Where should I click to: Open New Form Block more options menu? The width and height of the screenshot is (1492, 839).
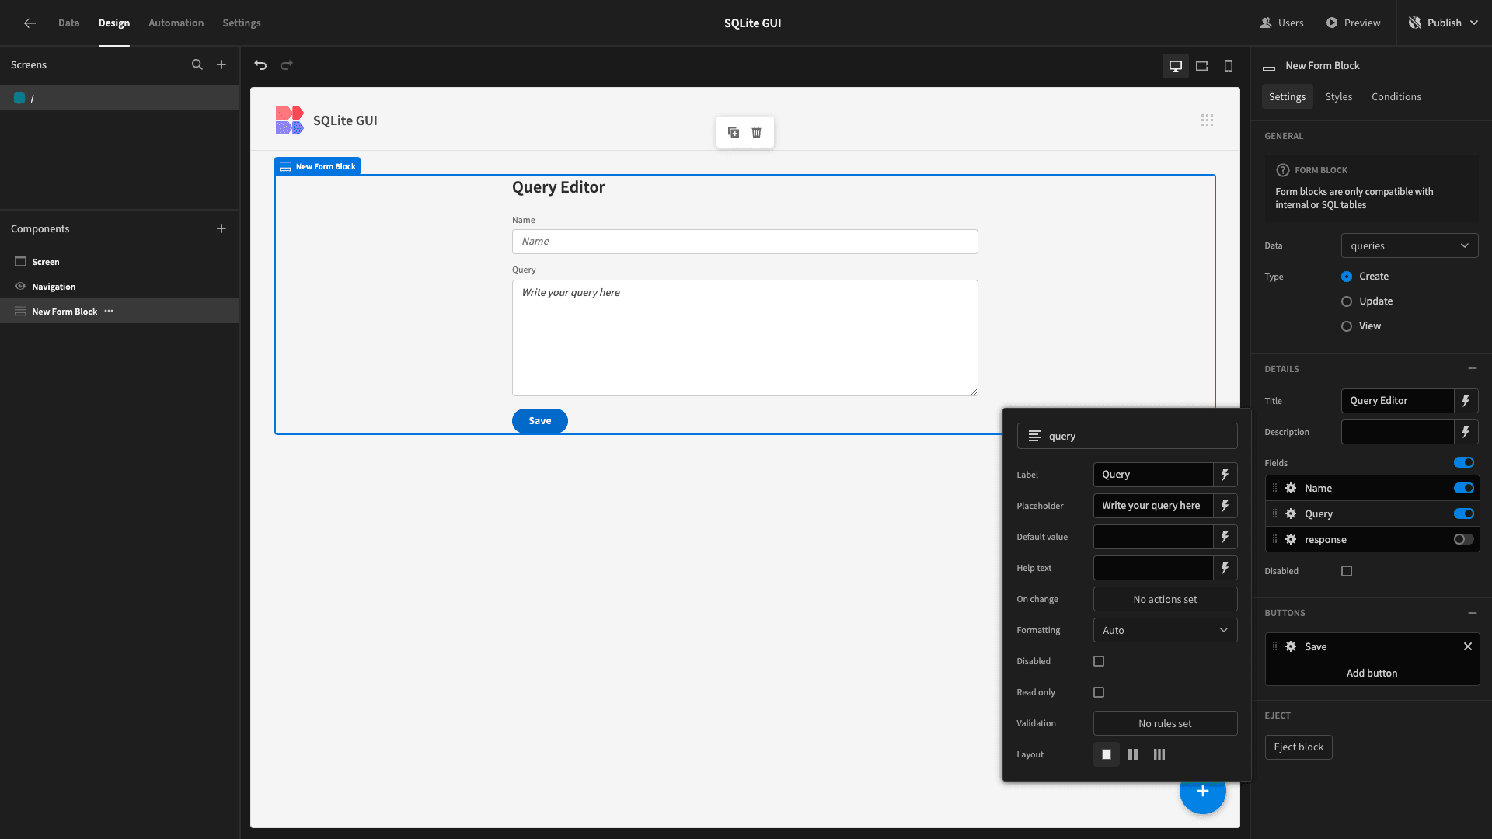pos(109,311)
